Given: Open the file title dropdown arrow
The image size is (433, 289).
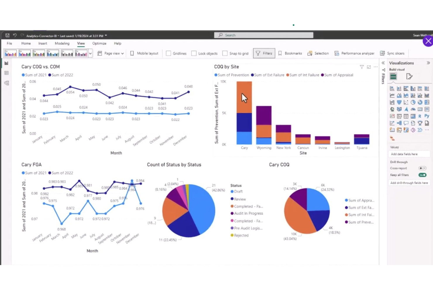Looking at the screenshot, I should 106,36.
